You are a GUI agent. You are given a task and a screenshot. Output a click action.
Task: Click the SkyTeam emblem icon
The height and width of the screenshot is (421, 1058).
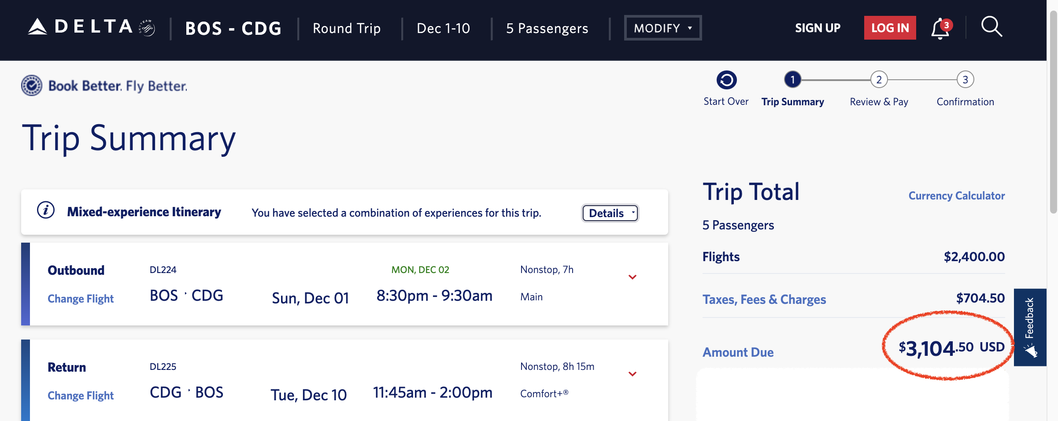click(147, 28)
